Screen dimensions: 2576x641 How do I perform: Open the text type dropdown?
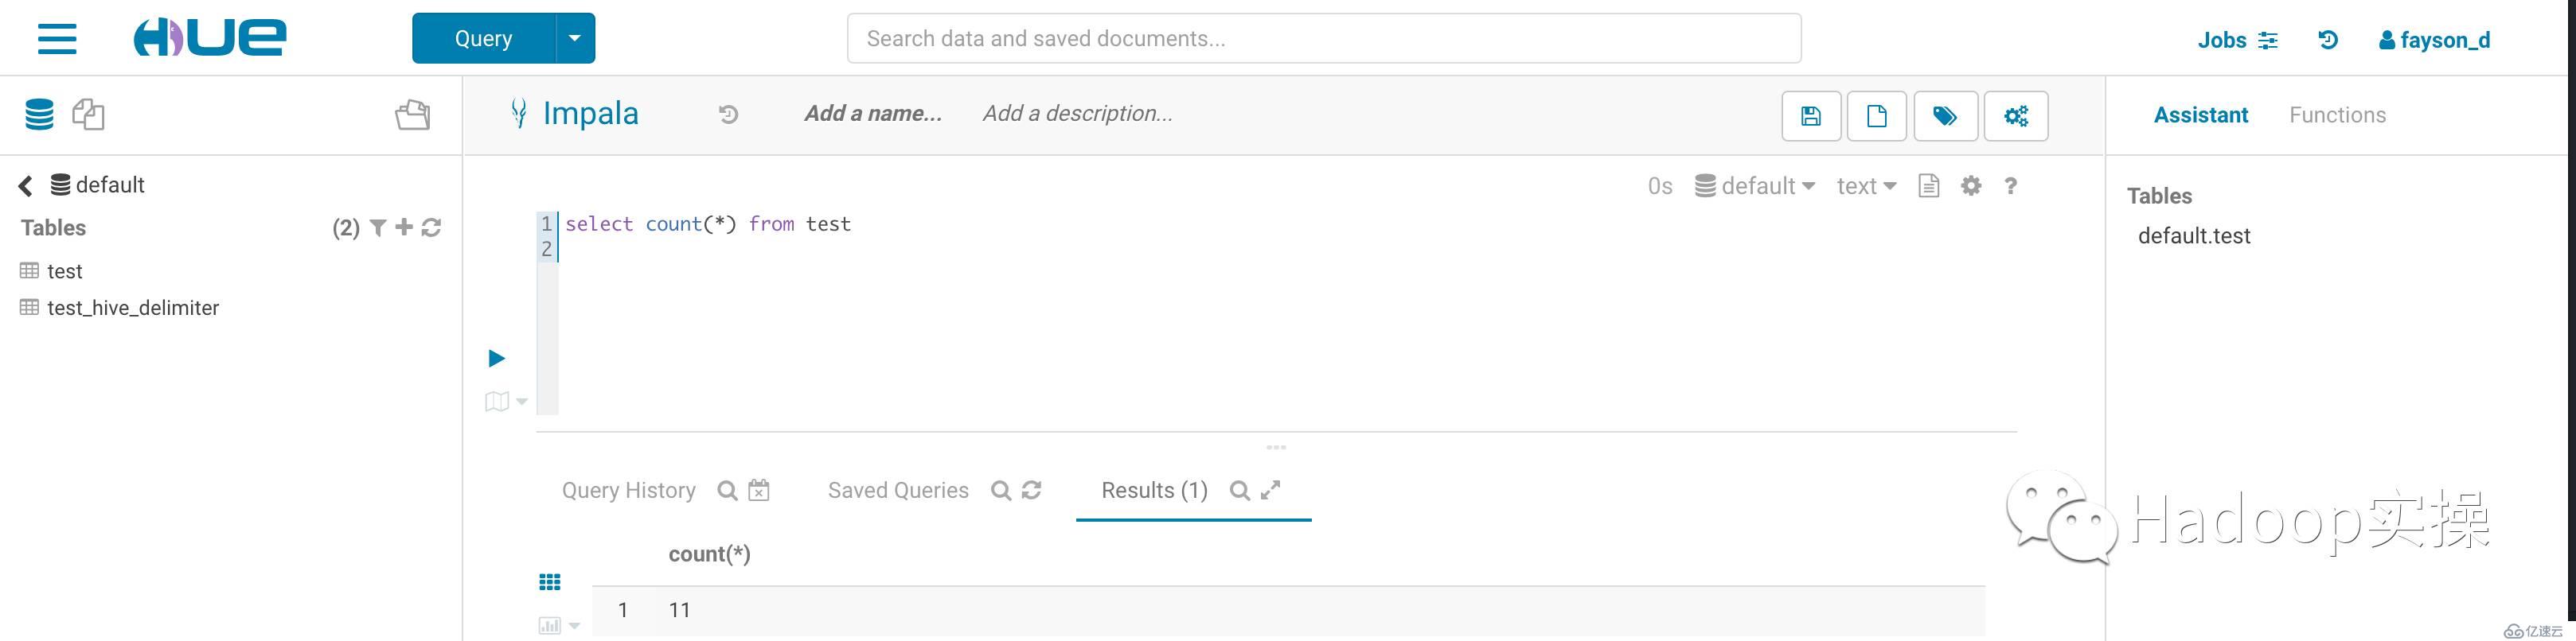click(x=1866, y=186)
